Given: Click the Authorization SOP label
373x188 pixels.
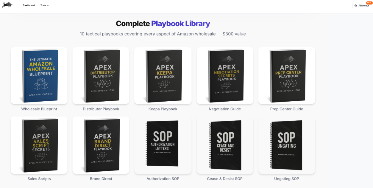Looking at the screenshot, I should (x=163, y=179).
